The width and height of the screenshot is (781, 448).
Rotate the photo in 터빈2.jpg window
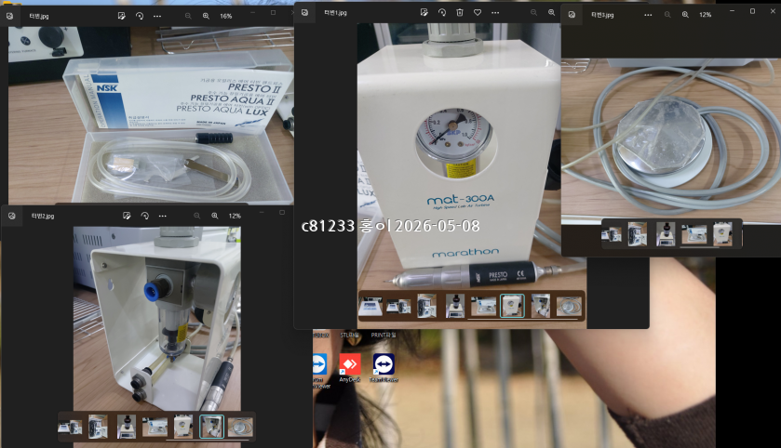click(x=145, y=216)
